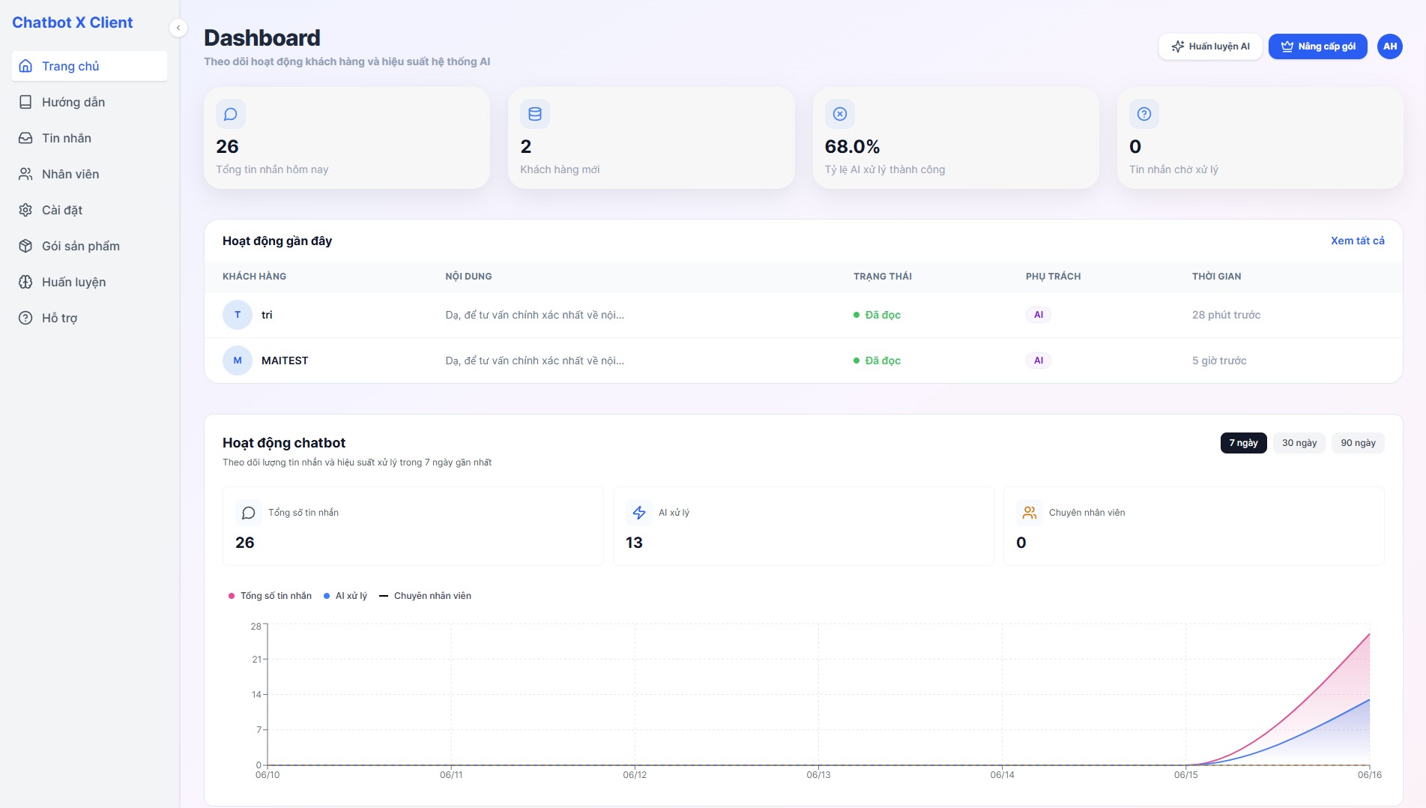Click the KHÁCH HÀNG column header
The width and height of the screenshot is (1426, 808).
pyautogui.click(x=254, y=277)
